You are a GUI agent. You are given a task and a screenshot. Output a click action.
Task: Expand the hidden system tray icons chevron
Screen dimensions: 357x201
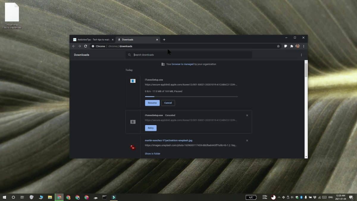pyautogui.click(x=279, y=197)
